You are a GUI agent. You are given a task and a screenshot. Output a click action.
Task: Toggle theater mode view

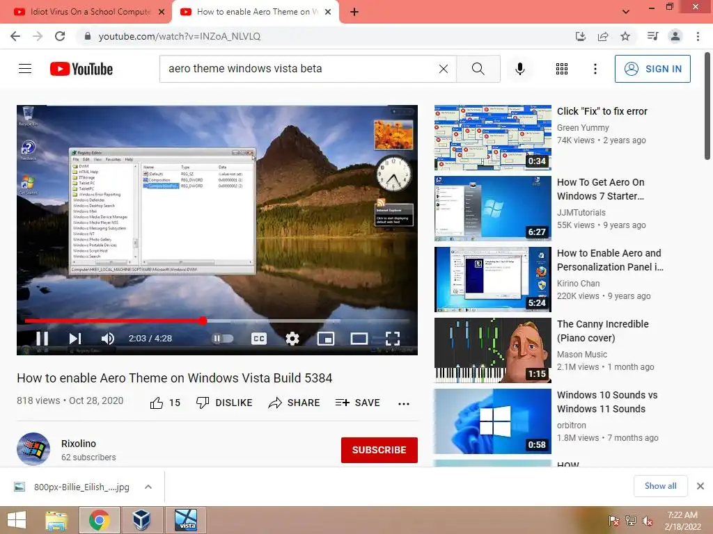[x=359, y=339]
